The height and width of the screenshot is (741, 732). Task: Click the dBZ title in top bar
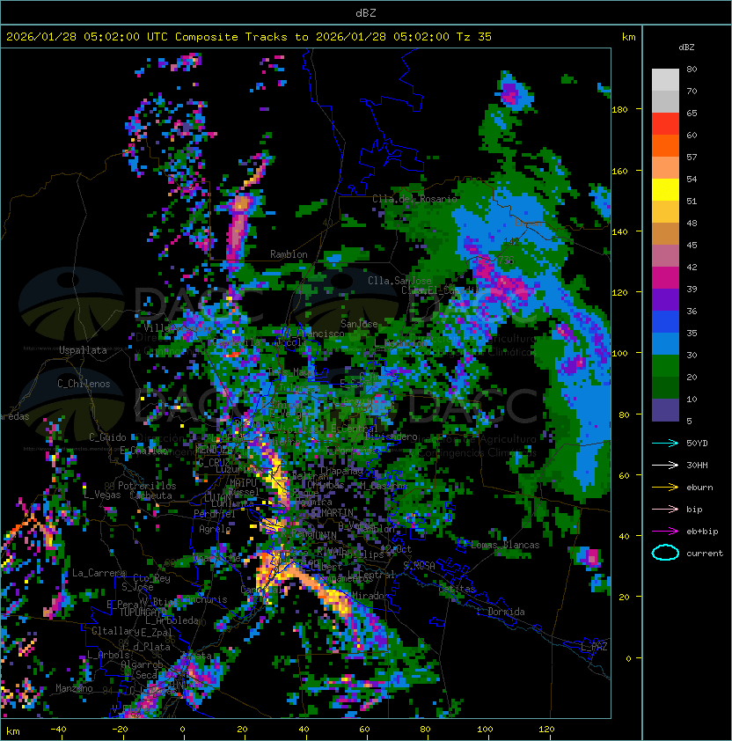(366, 12)
